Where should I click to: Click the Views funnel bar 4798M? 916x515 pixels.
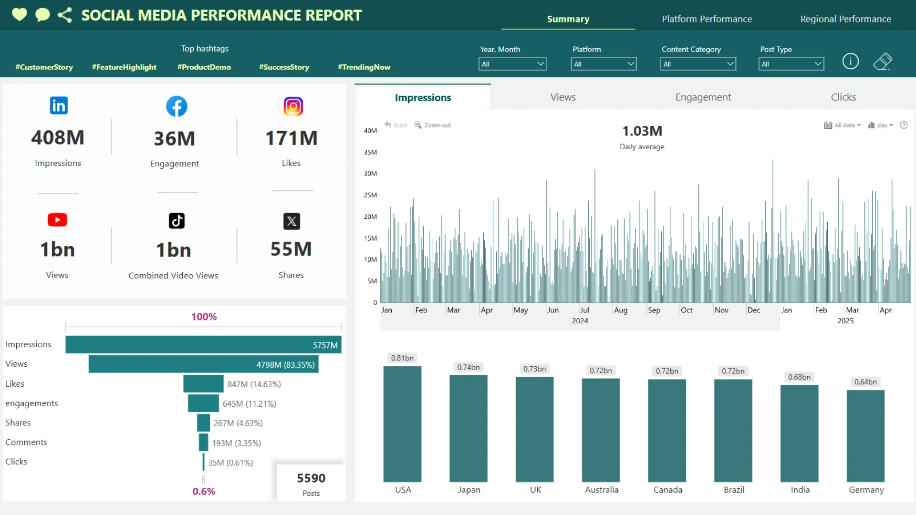203,364
